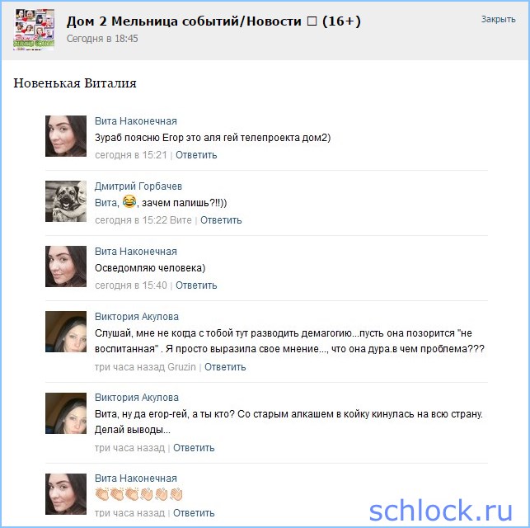Click Ответить on Дмитрий Горбачев's comment
The height and width of the screenshot is (528, 530).
click(221, 220)
